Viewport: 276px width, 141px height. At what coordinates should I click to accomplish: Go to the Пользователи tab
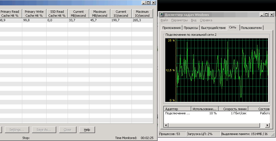pos(251,28)
